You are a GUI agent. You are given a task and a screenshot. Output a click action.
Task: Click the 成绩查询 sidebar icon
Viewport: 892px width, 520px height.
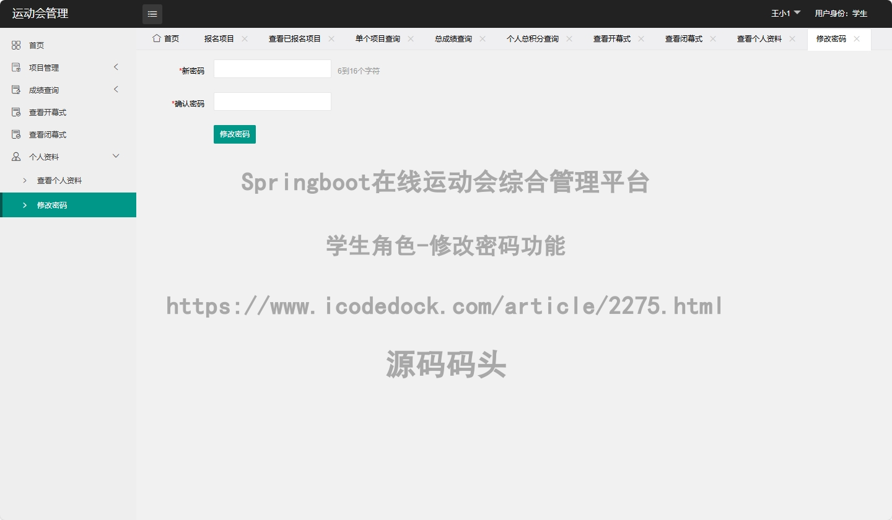point(16,90)
